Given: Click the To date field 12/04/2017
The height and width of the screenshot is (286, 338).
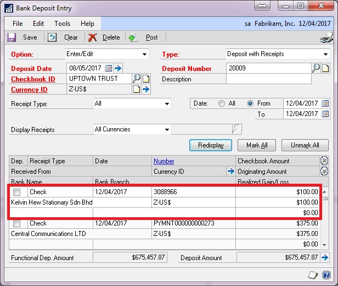Looking at the screenshot, I should [x=302, y=114].
